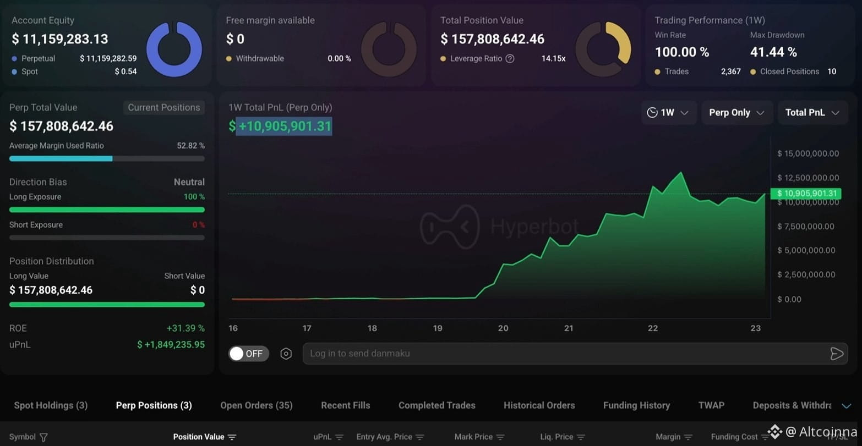The width and height of the screenshot is (862, 446).
Task: Click the clock icon in 1W selector
Action: (x=652, y=113)
